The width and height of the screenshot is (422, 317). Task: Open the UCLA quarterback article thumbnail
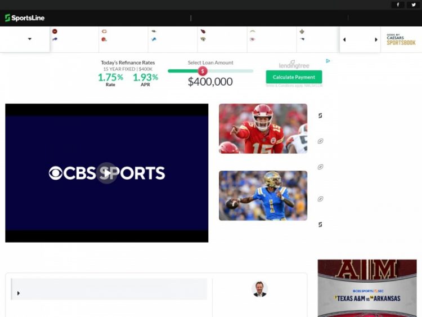tap(263, 195)
